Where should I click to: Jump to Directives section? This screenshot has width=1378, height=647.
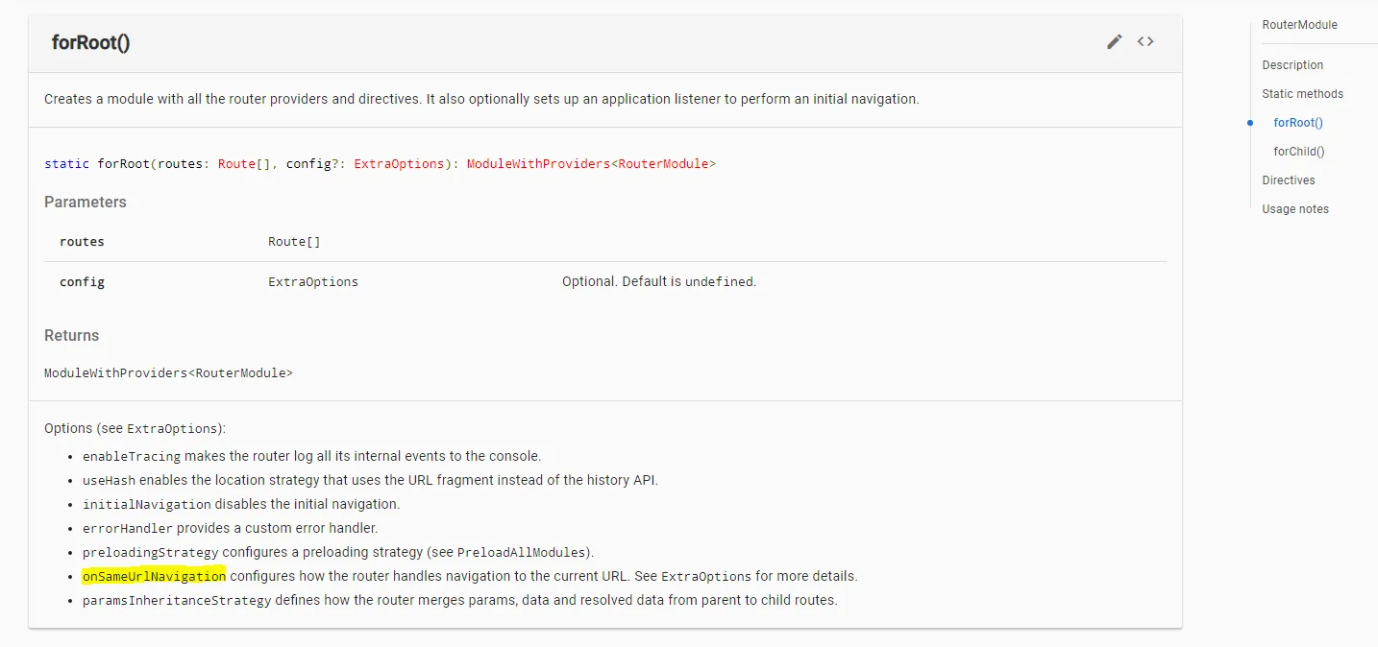1289,180
